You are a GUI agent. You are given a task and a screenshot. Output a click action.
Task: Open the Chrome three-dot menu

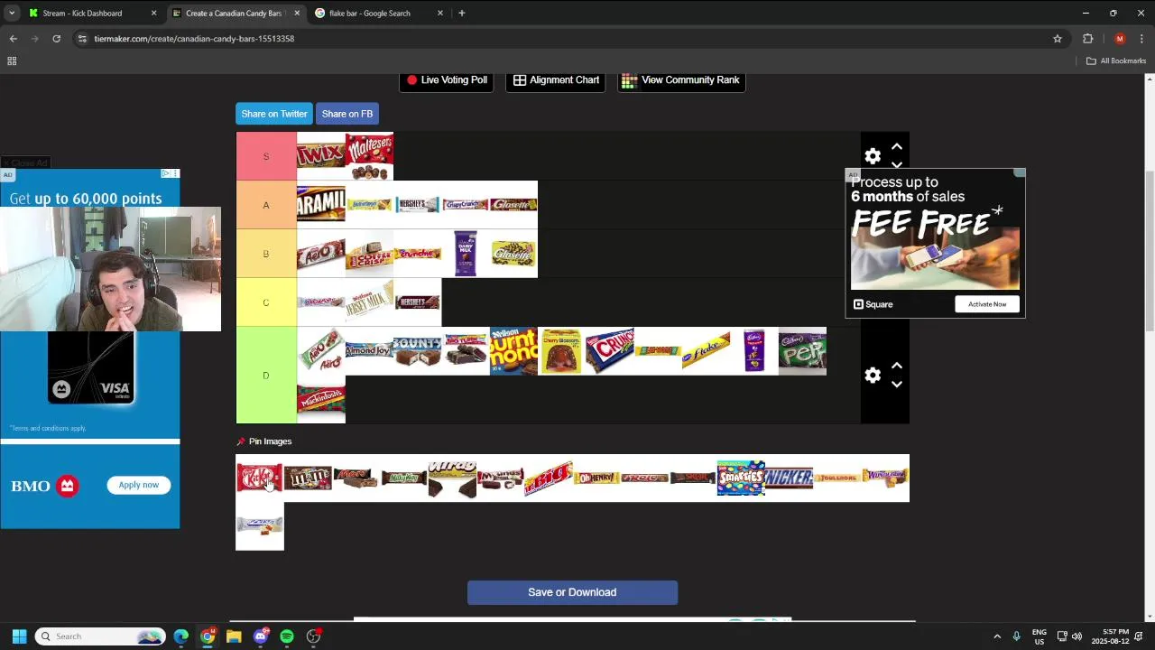tap(1141, 39)
